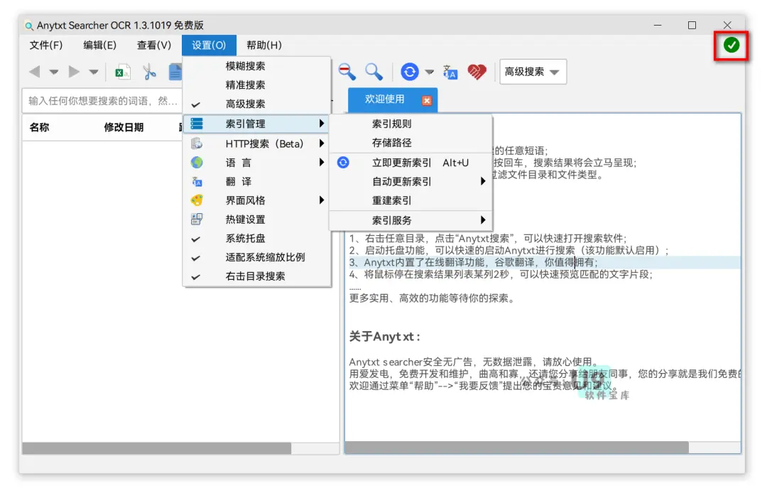Screen dimensions: 767x493
Task: Click the line 更多实用、高效的功能等待你的探索
Action: tap(433, 298)
